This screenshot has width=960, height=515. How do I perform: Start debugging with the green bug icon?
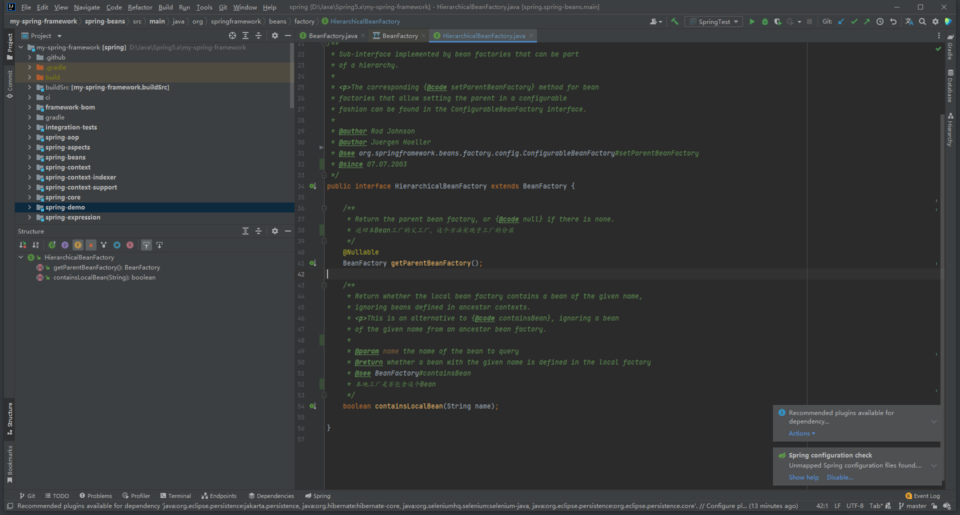pos(765,21)
